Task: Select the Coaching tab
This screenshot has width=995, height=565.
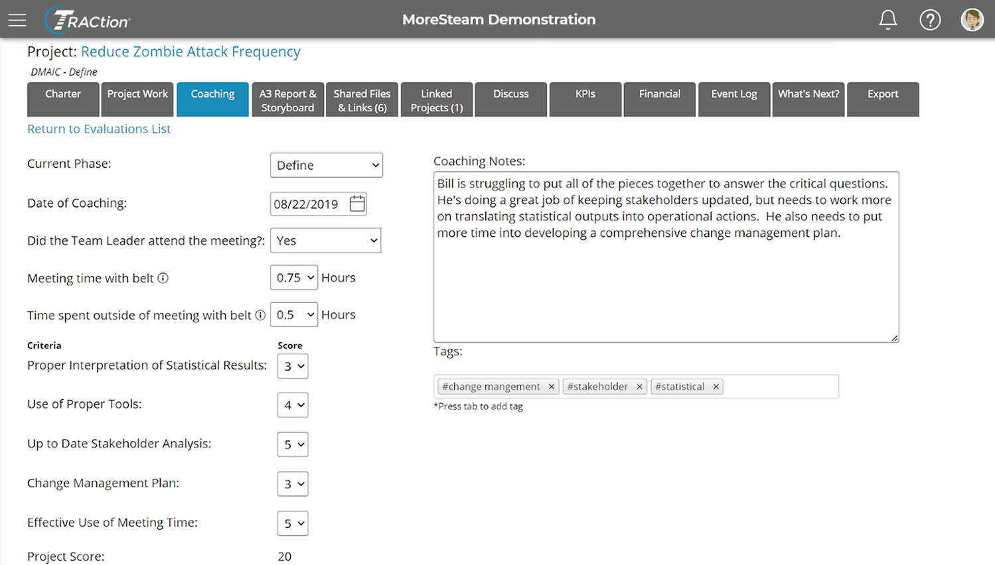Action: point(212,99)
